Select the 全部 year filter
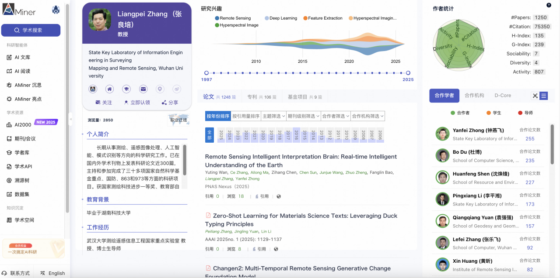The image size is (560, 278). 210,135
